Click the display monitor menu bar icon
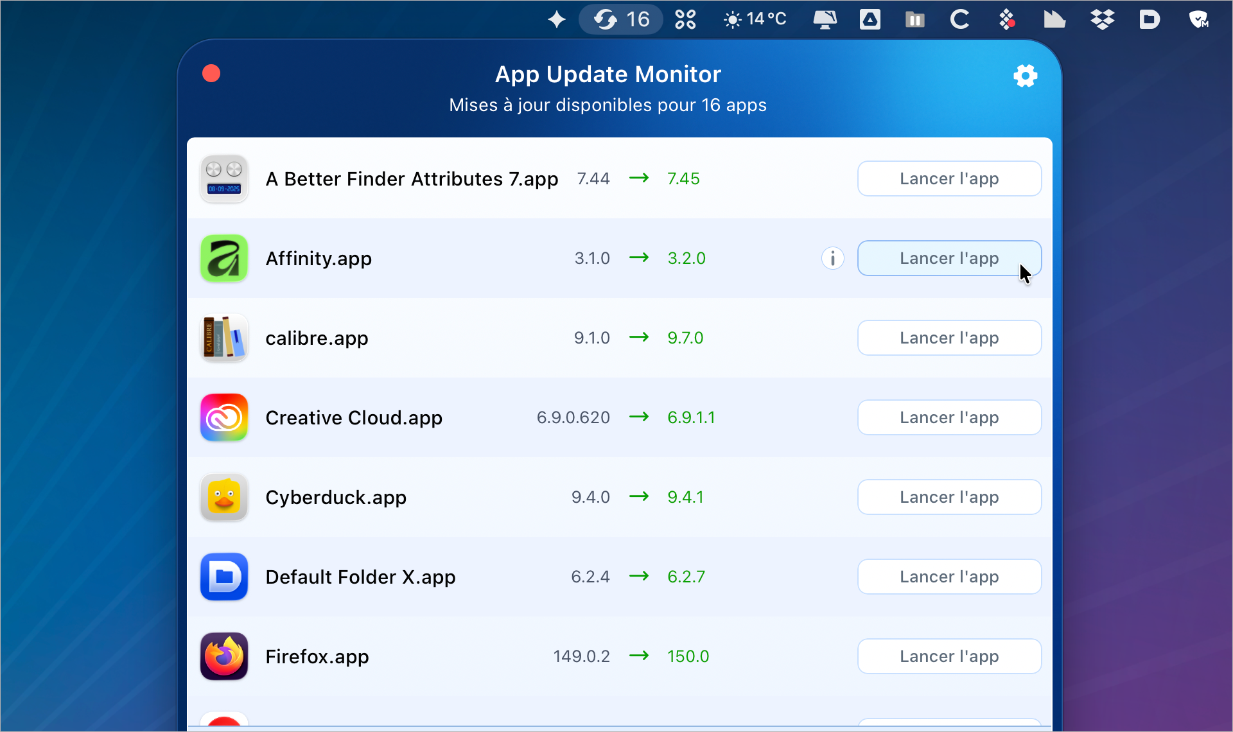This screenshot has width=1233, height=732. (825, 19)
